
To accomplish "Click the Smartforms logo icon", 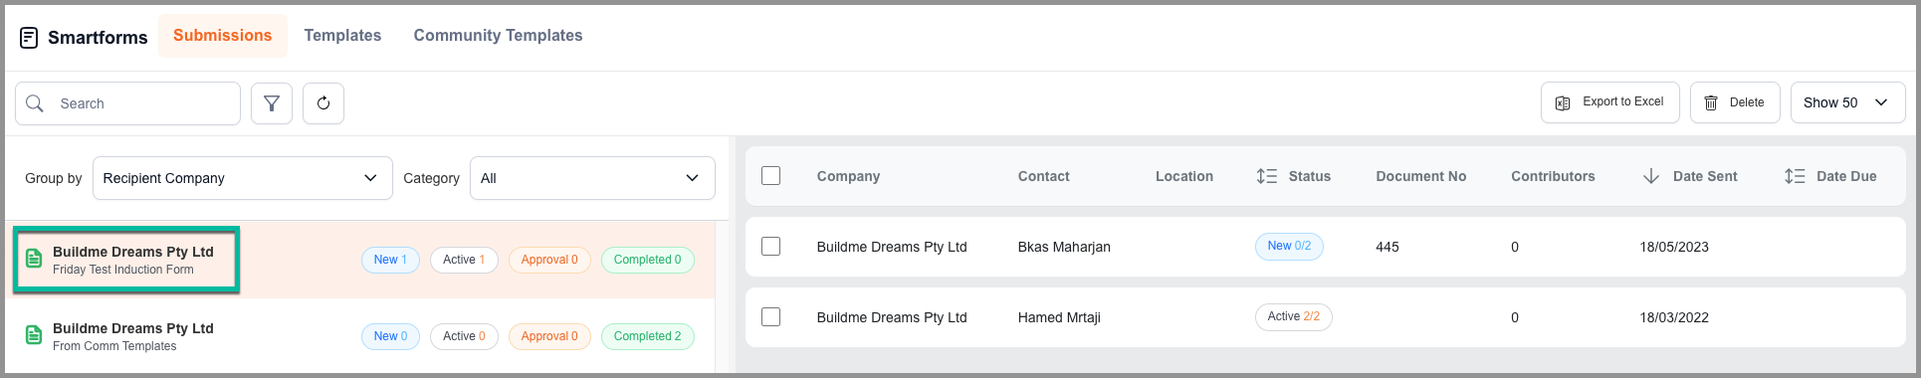I will click(29, 38).
